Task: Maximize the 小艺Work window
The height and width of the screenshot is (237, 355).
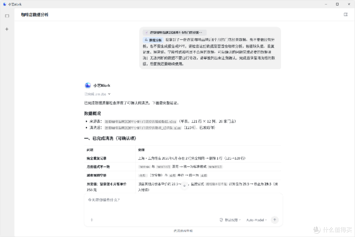Action: pyautogui.click(x=337, y=4)
